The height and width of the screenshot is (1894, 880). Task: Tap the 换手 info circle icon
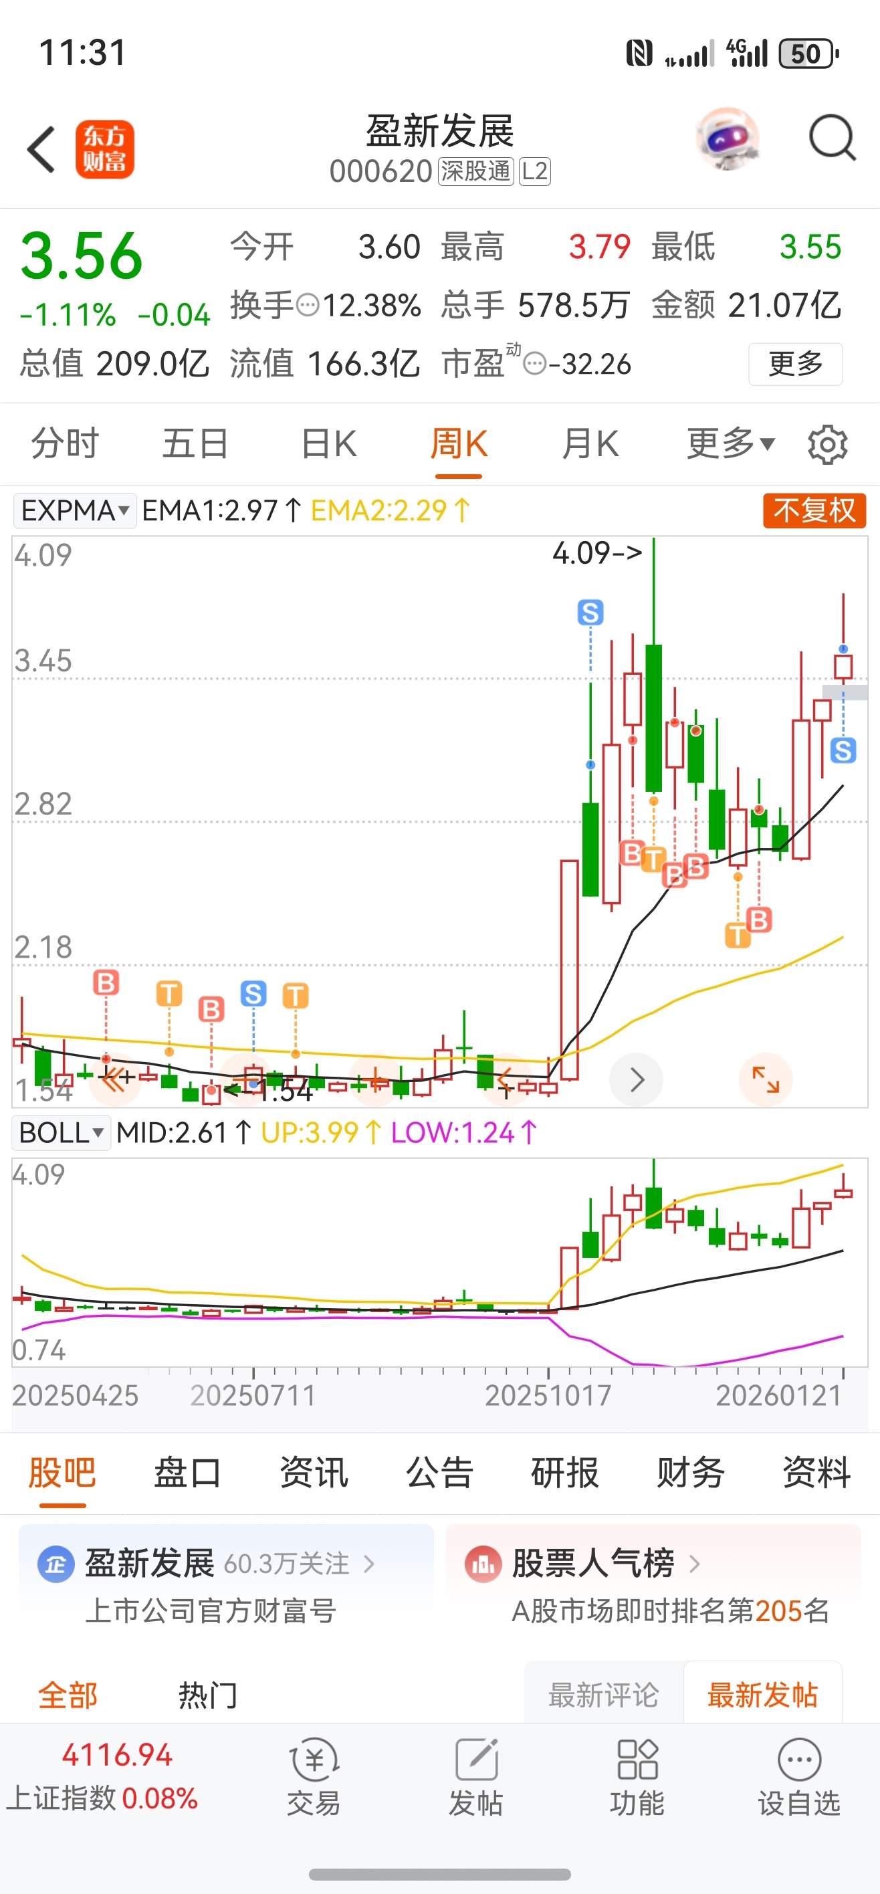point(308,305)
